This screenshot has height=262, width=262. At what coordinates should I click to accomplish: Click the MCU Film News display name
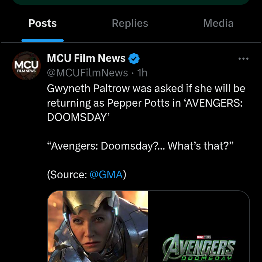(86, 58)
